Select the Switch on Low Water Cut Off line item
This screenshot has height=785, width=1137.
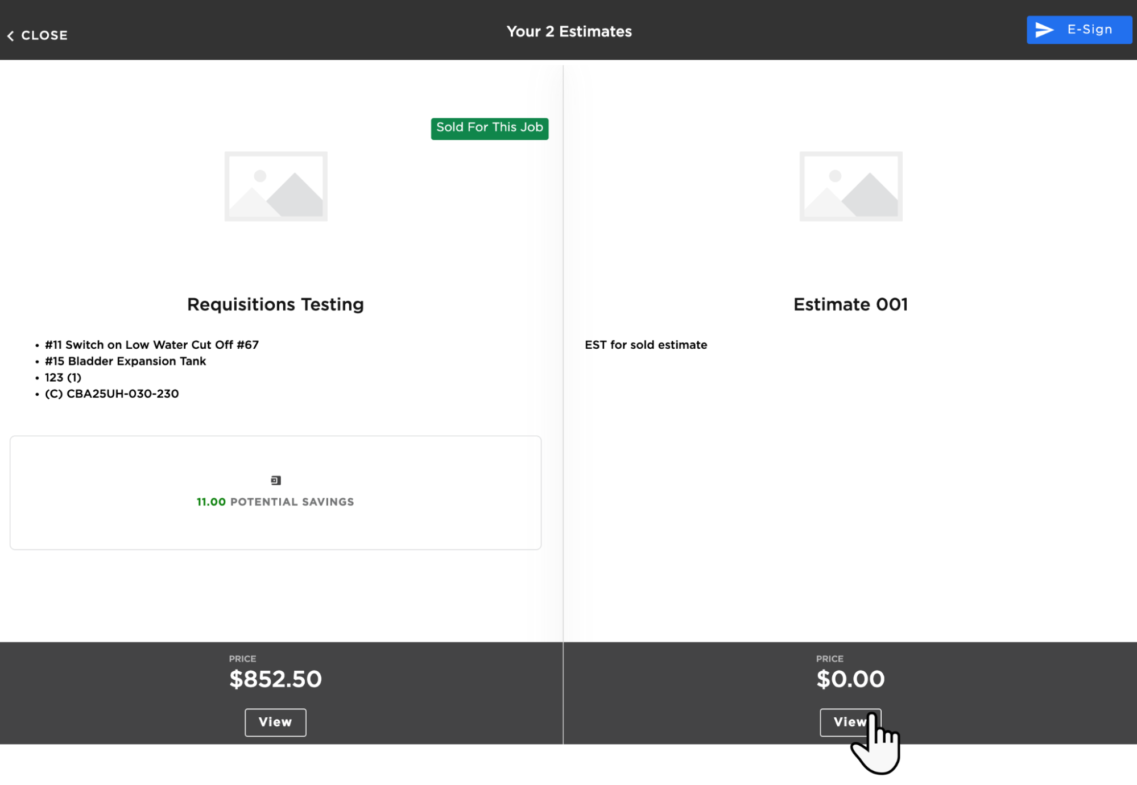point(151,345)
